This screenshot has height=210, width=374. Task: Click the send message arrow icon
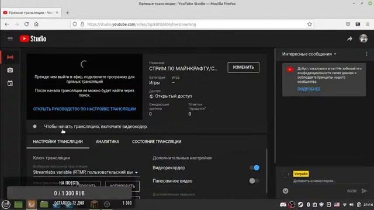coord(364,191)
